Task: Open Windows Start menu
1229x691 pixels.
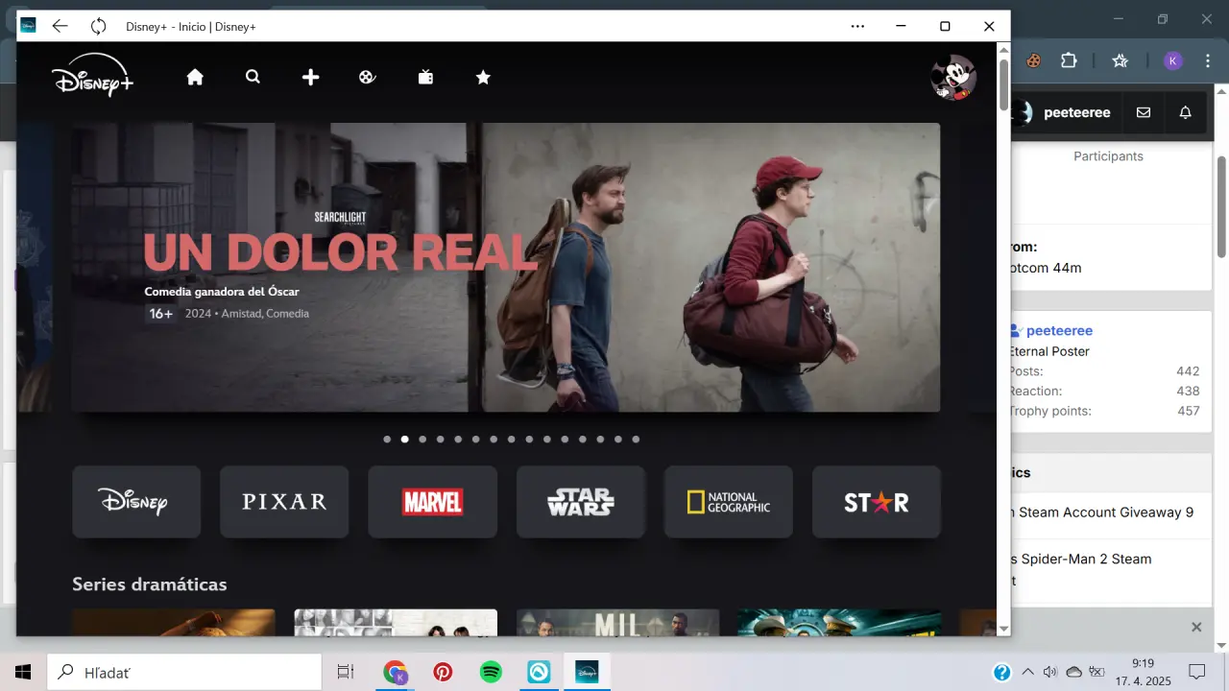Action: point(23,672)
